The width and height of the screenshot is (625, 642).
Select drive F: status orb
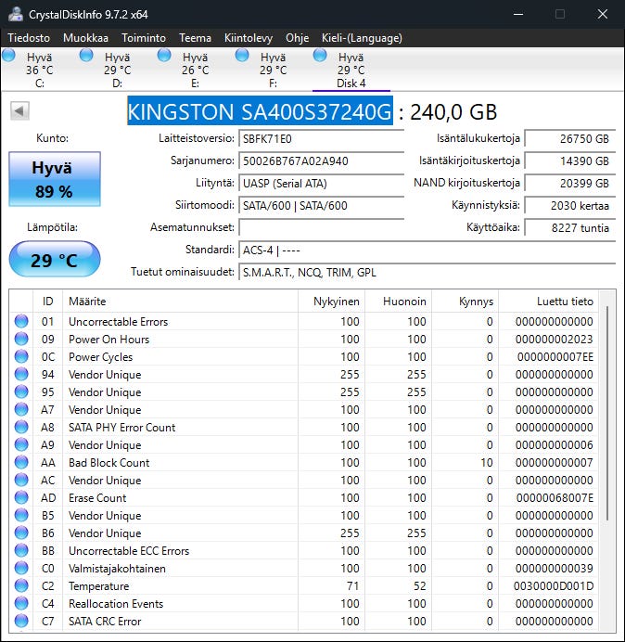click(243, 56)
